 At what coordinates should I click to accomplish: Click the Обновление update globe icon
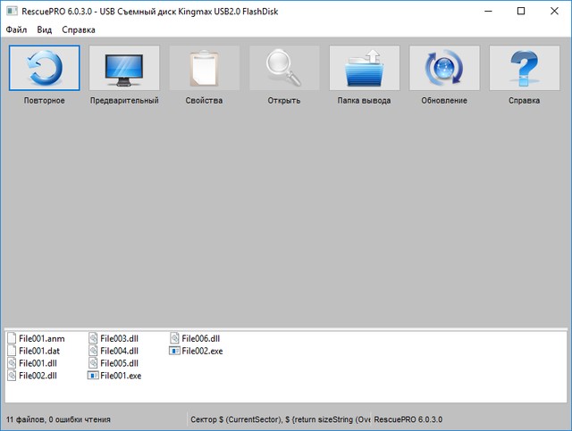(x=444, y=68)
